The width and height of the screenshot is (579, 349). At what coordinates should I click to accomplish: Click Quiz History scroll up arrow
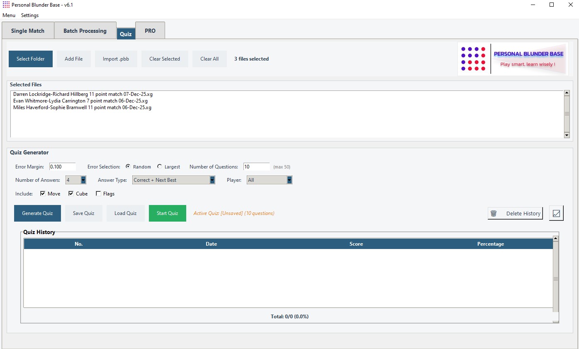(556, 239)
